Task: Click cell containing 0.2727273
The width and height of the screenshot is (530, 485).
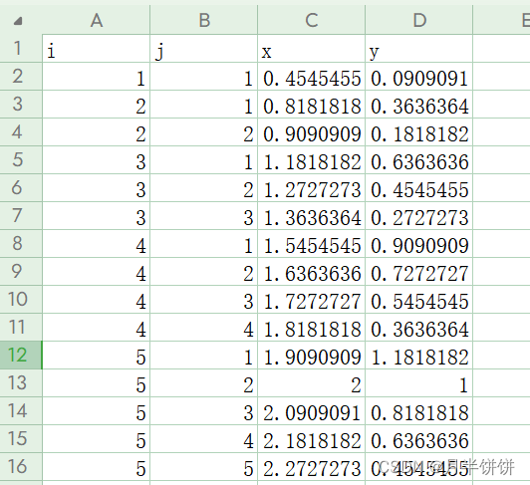Action: pos(419,216)
